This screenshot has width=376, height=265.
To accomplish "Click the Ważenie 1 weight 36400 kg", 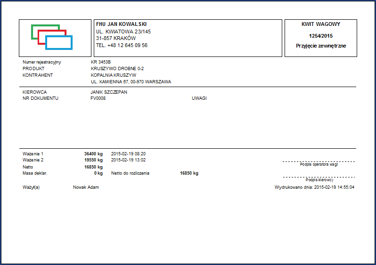I will point(93,154).
